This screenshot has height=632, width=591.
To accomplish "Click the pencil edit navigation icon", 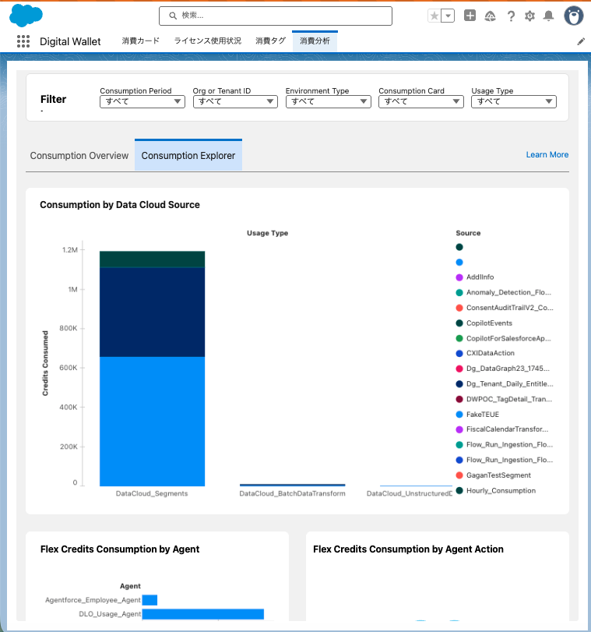I will tap(581, 41).
